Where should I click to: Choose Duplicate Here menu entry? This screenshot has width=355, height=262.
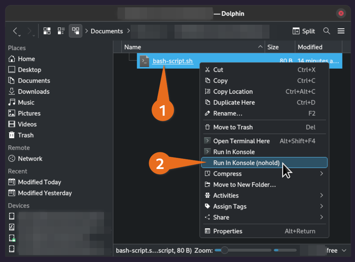(264, 102)
